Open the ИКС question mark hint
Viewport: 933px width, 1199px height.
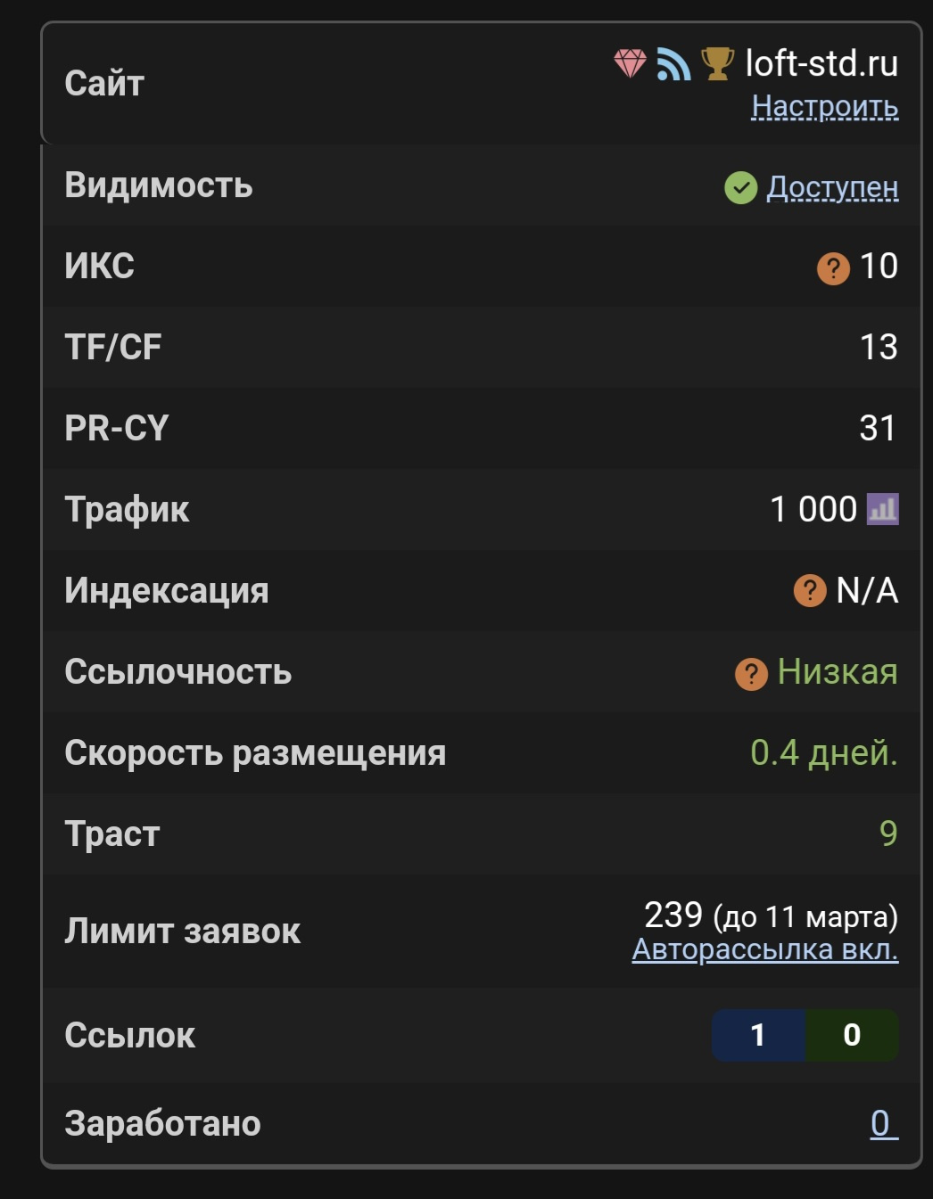coord(833,267)
